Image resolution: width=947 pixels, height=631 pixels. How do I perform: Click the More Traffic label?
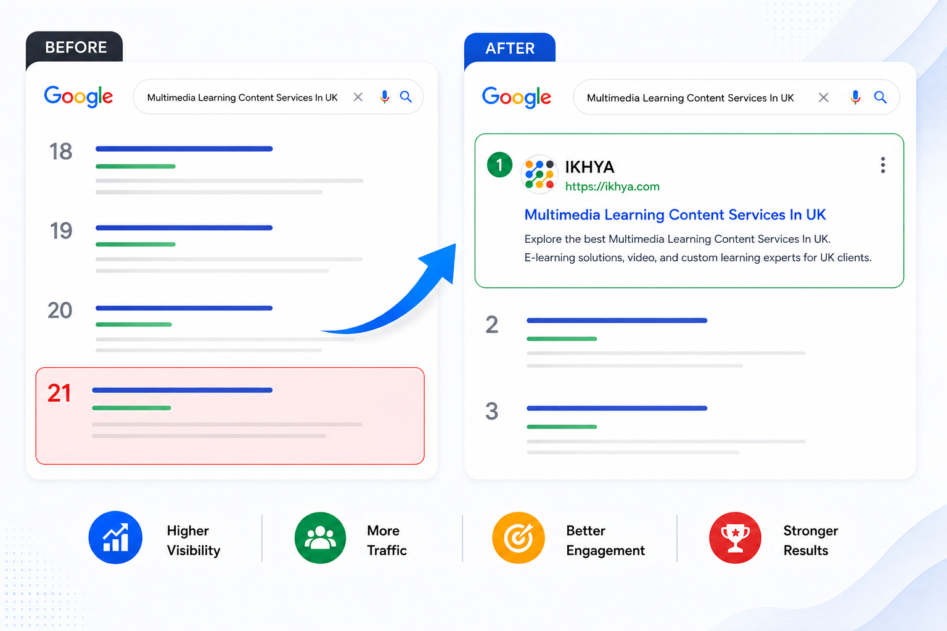[x=387, y=540]
